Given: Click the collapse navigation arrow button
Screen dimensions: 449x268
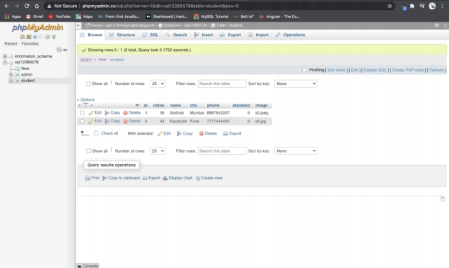Looking at the screenshot, I should click(x=79, y=25).
